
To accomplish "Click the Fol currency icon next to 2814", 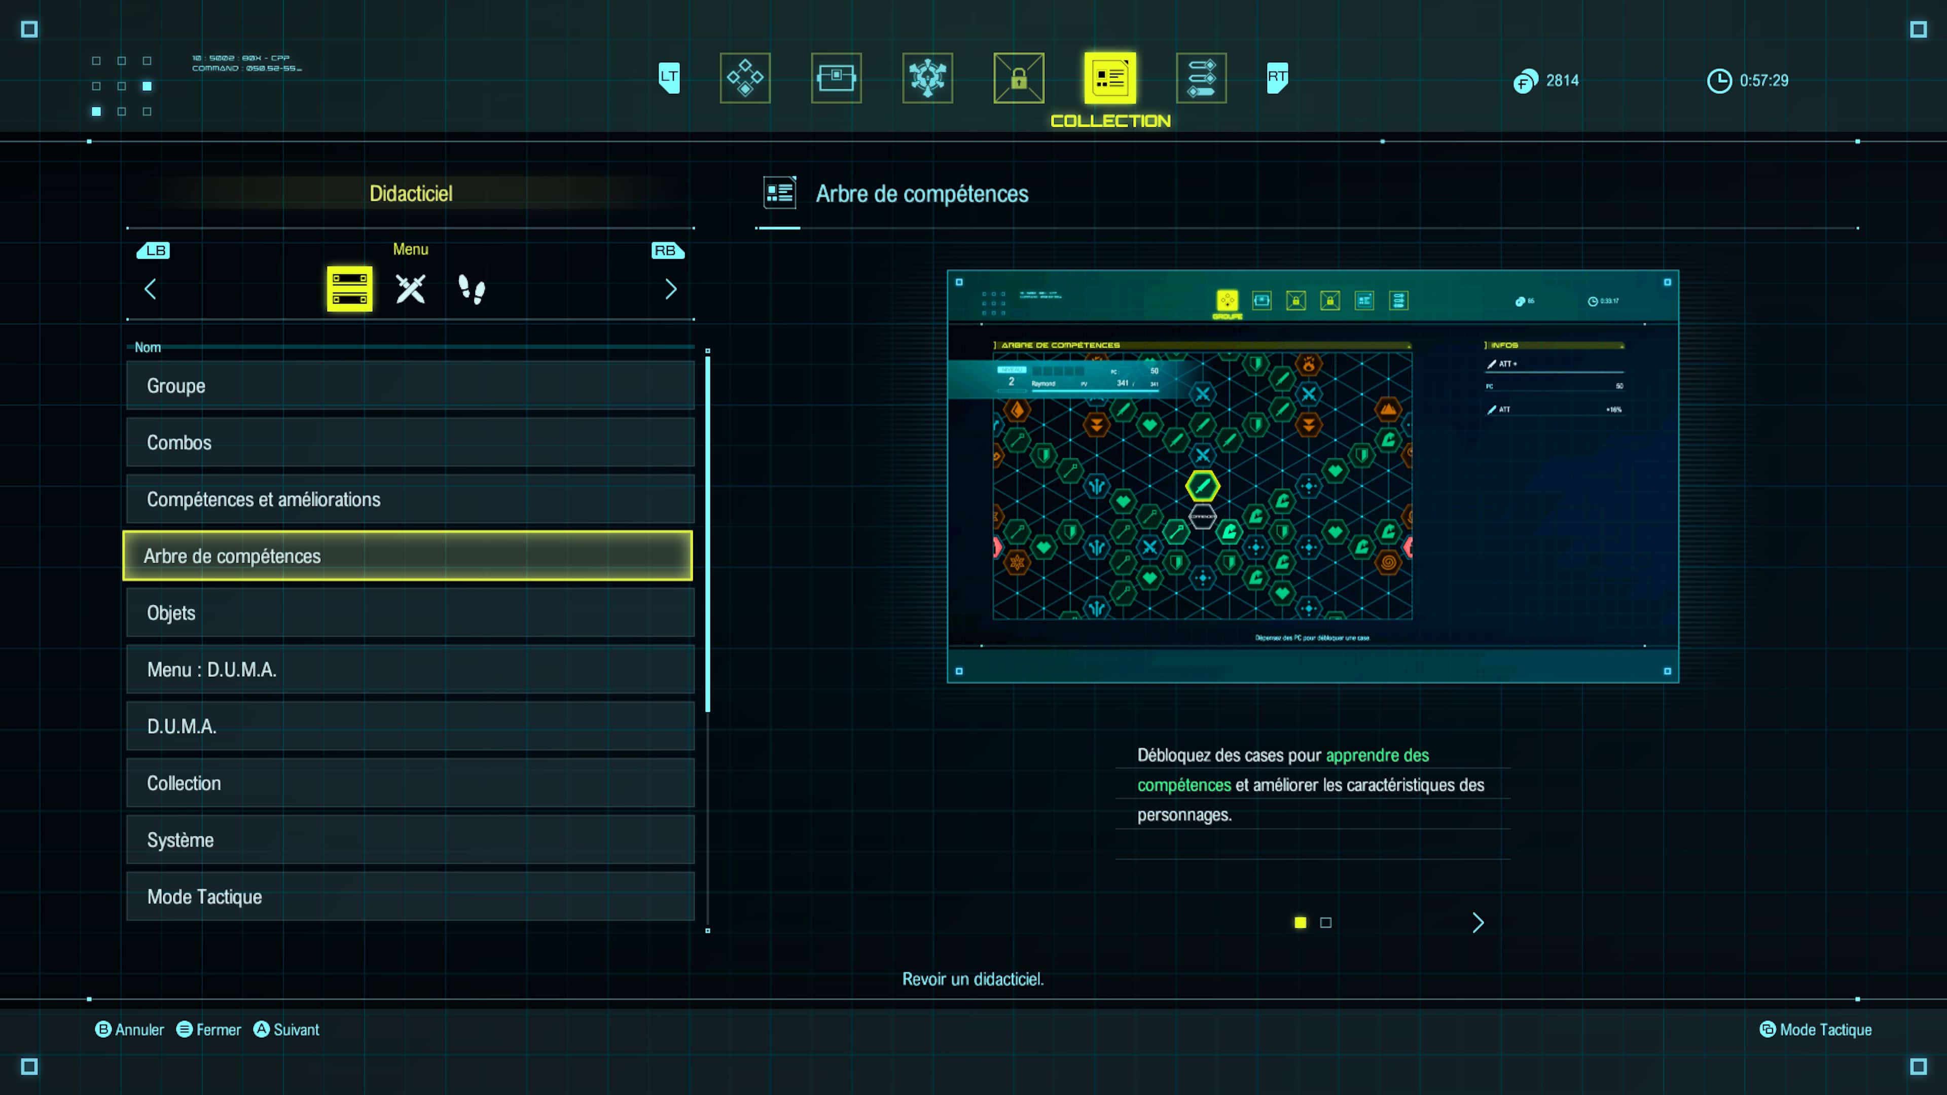I will click(x=1525, y=81).
